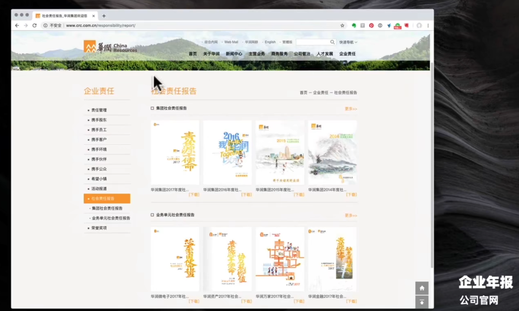The width and height of the screenshot is (519, 311).
Task: Open 华润万家2017 report cover thumbnail
Action: 280,259
